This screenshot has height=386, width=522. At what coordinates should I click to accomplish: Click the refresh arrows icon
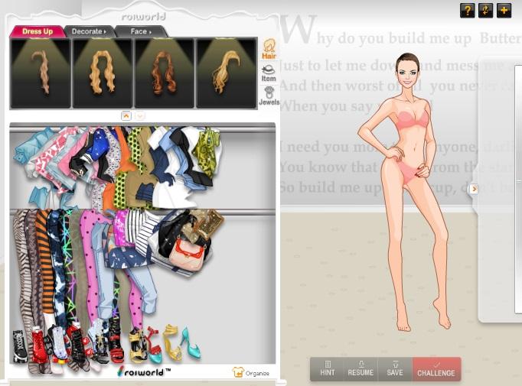coord(485,10)
